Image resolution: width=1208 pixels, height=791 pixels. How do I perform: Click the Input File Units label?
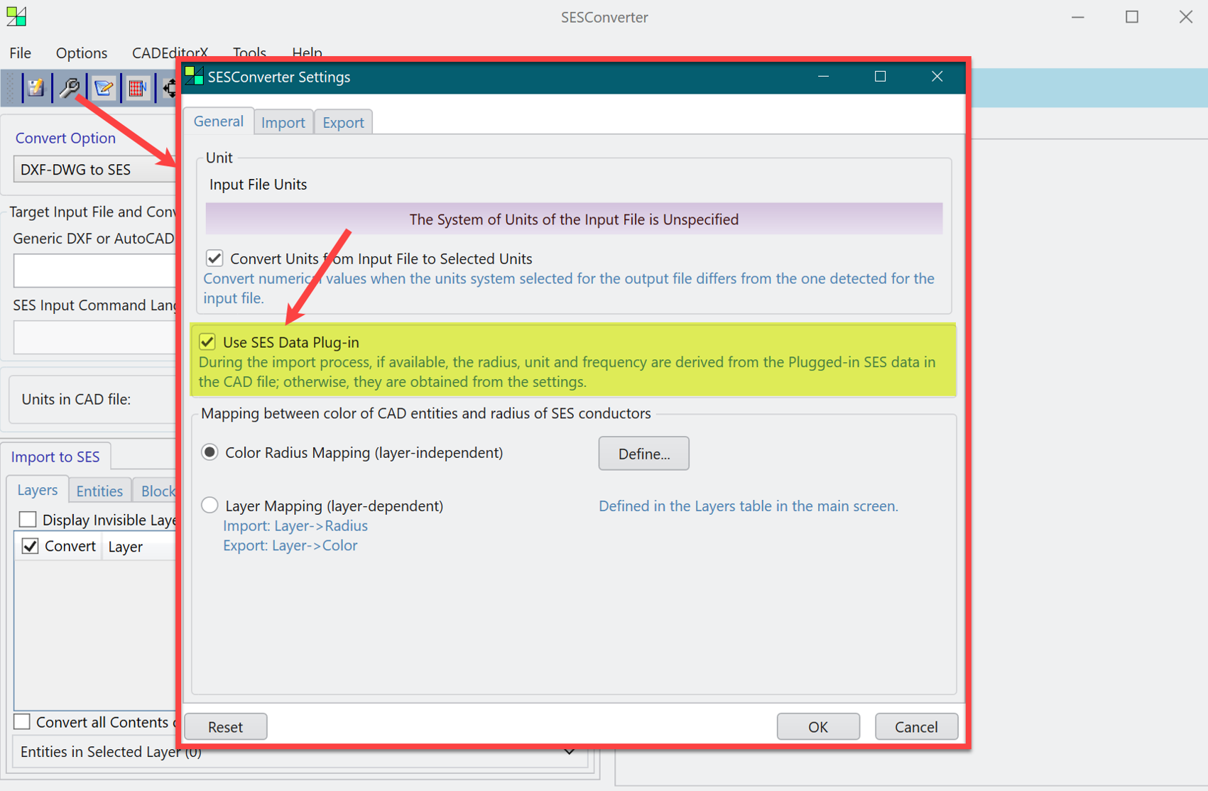[x=258, y=185]
